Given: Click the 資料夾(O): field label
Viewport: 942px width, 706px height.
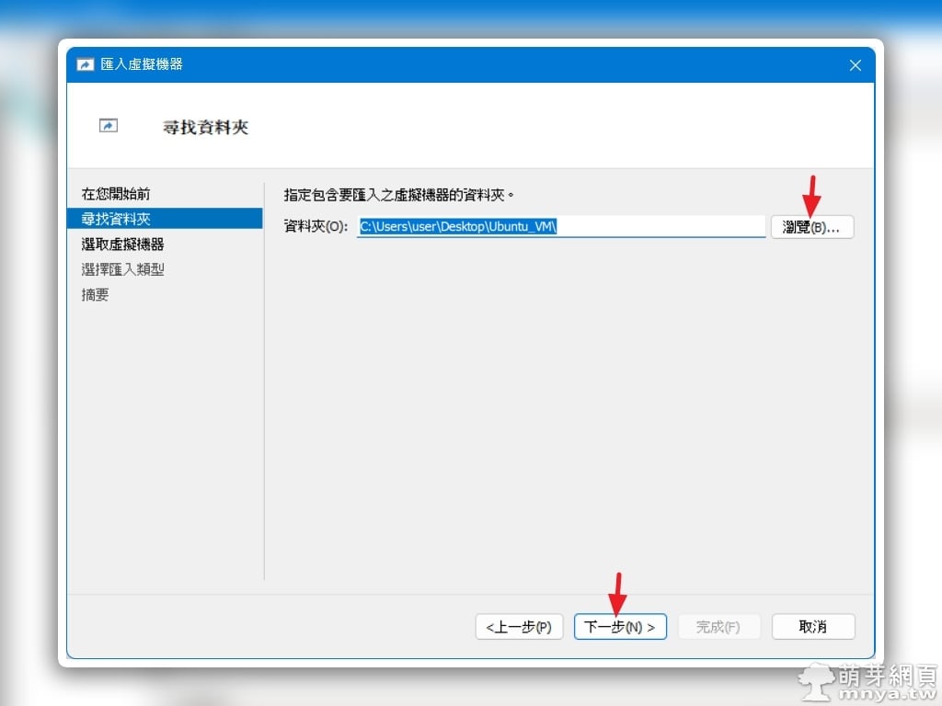Looking at the screenshot, I should 316,226.
